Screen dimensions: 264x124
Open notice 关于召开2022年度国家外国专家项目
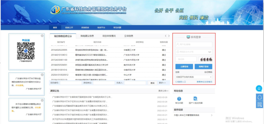point(80,119)
